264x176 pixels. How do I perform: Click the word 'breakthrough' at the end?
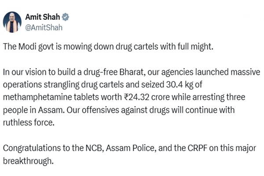click(x=28, y=161)
